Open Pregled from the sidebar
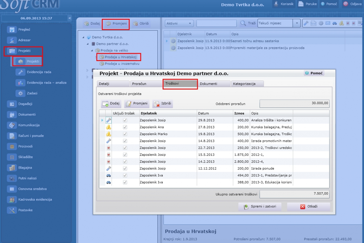This screenshot has height=243, width=364. pyautogui.click(x=24, y=29)
